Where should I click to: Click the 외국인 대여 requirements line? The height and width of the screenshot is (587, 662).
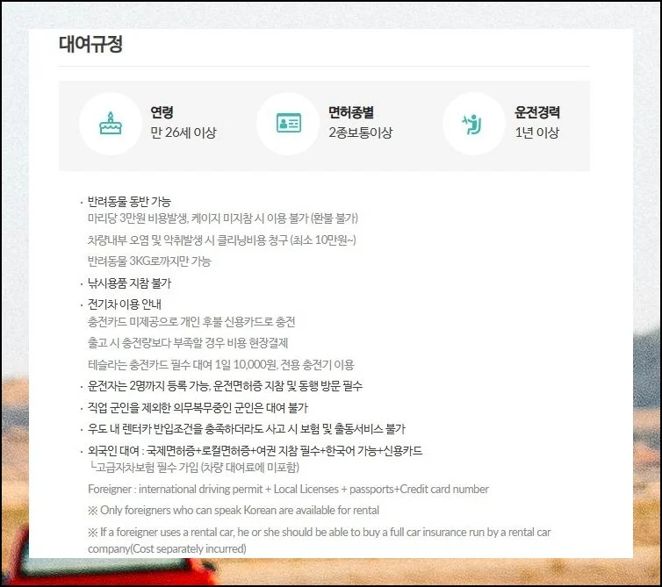(255, 451)
